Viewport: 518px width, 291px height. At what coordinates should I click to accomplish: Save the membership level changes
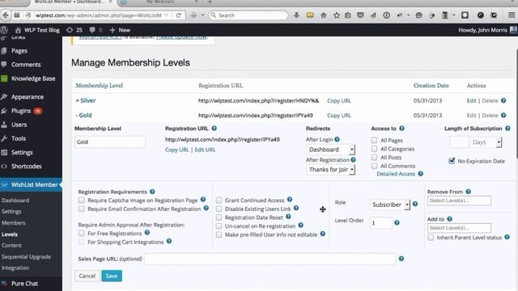[x=112, y=276]
